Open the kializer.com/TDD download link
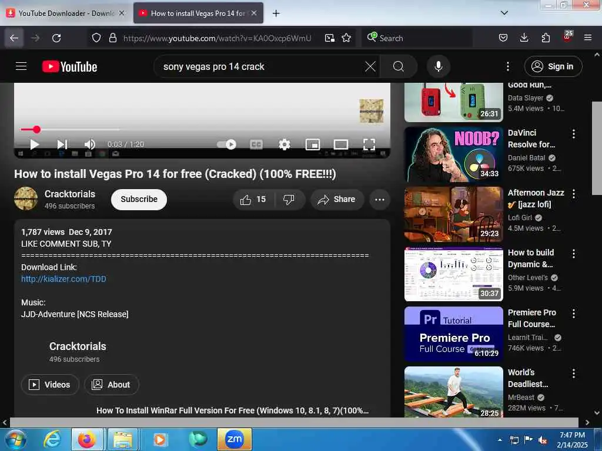 (63, 279)
